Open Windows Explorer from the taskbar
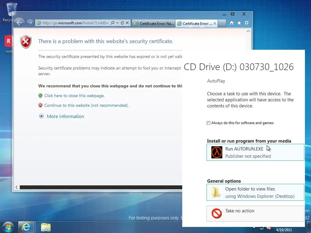This screenshot has height=233, width=311. pyautogui.click(x=46, y=227)
